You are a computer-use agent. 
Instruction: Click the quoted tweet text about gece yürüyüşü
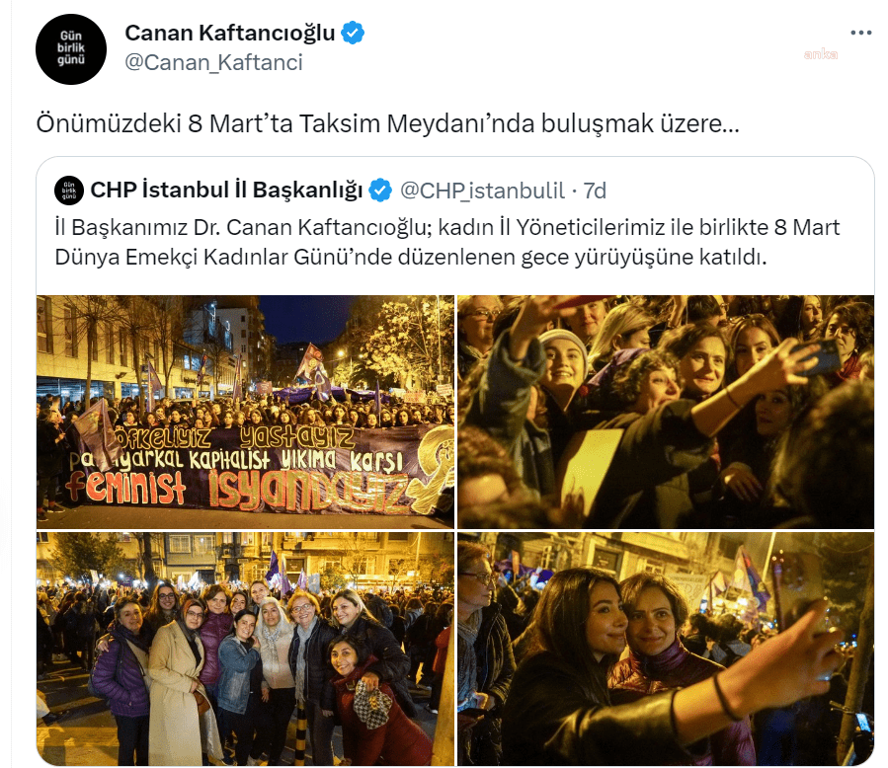pos(447,242)
